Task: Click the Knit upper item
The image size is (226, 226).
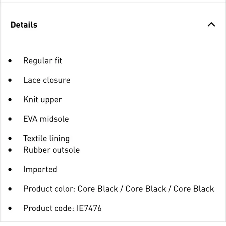Action: [42, 100]
